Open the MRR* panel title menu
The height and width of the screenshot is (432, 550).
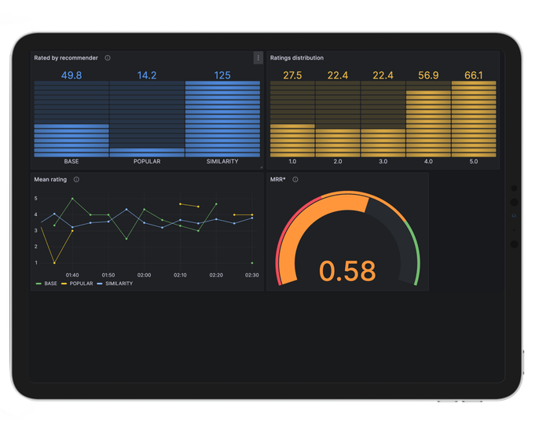278,180
